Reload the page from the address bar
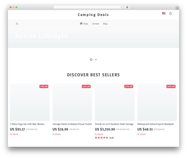This screenshot has width=187, height=158. tap(122, 7)
